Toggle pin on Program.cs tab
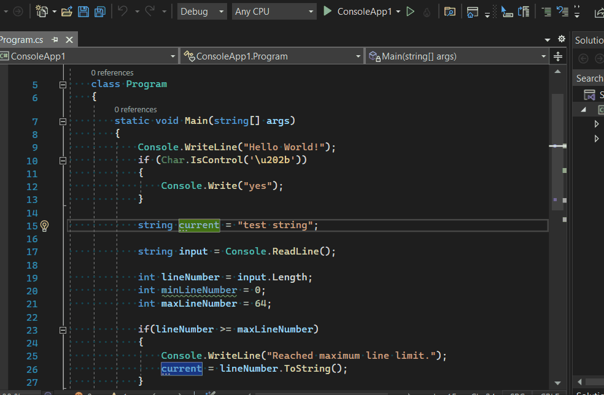The height and width of the screenshot is (395, 604). pyautogui.click(x=55, y=40)
